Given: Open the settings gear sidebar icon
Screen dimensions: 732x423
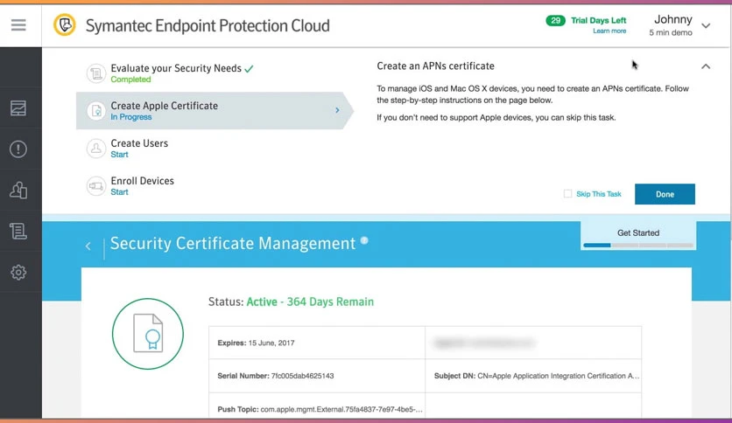Looking at the screenshot, I should 18,272.
